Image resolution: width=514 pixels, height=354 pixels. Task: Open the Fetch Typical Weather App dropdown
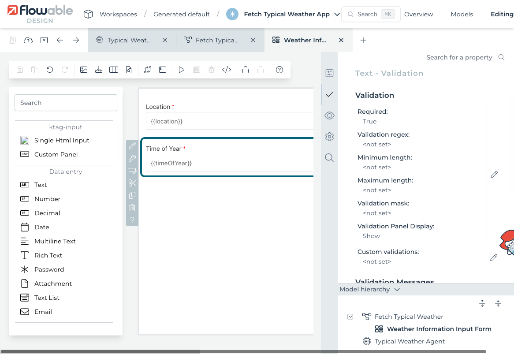click(337, 14)
